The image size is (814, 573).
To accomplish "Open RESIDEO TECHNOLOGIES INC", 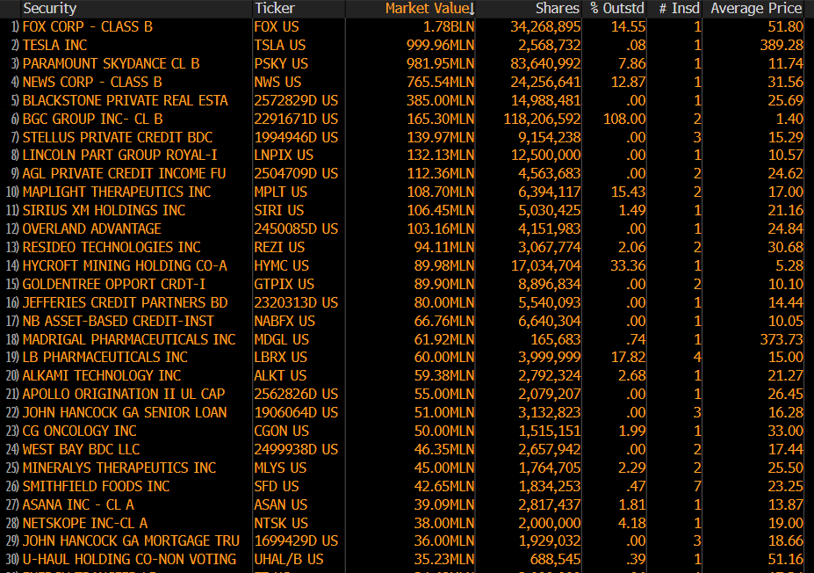I will click(112, 247).
